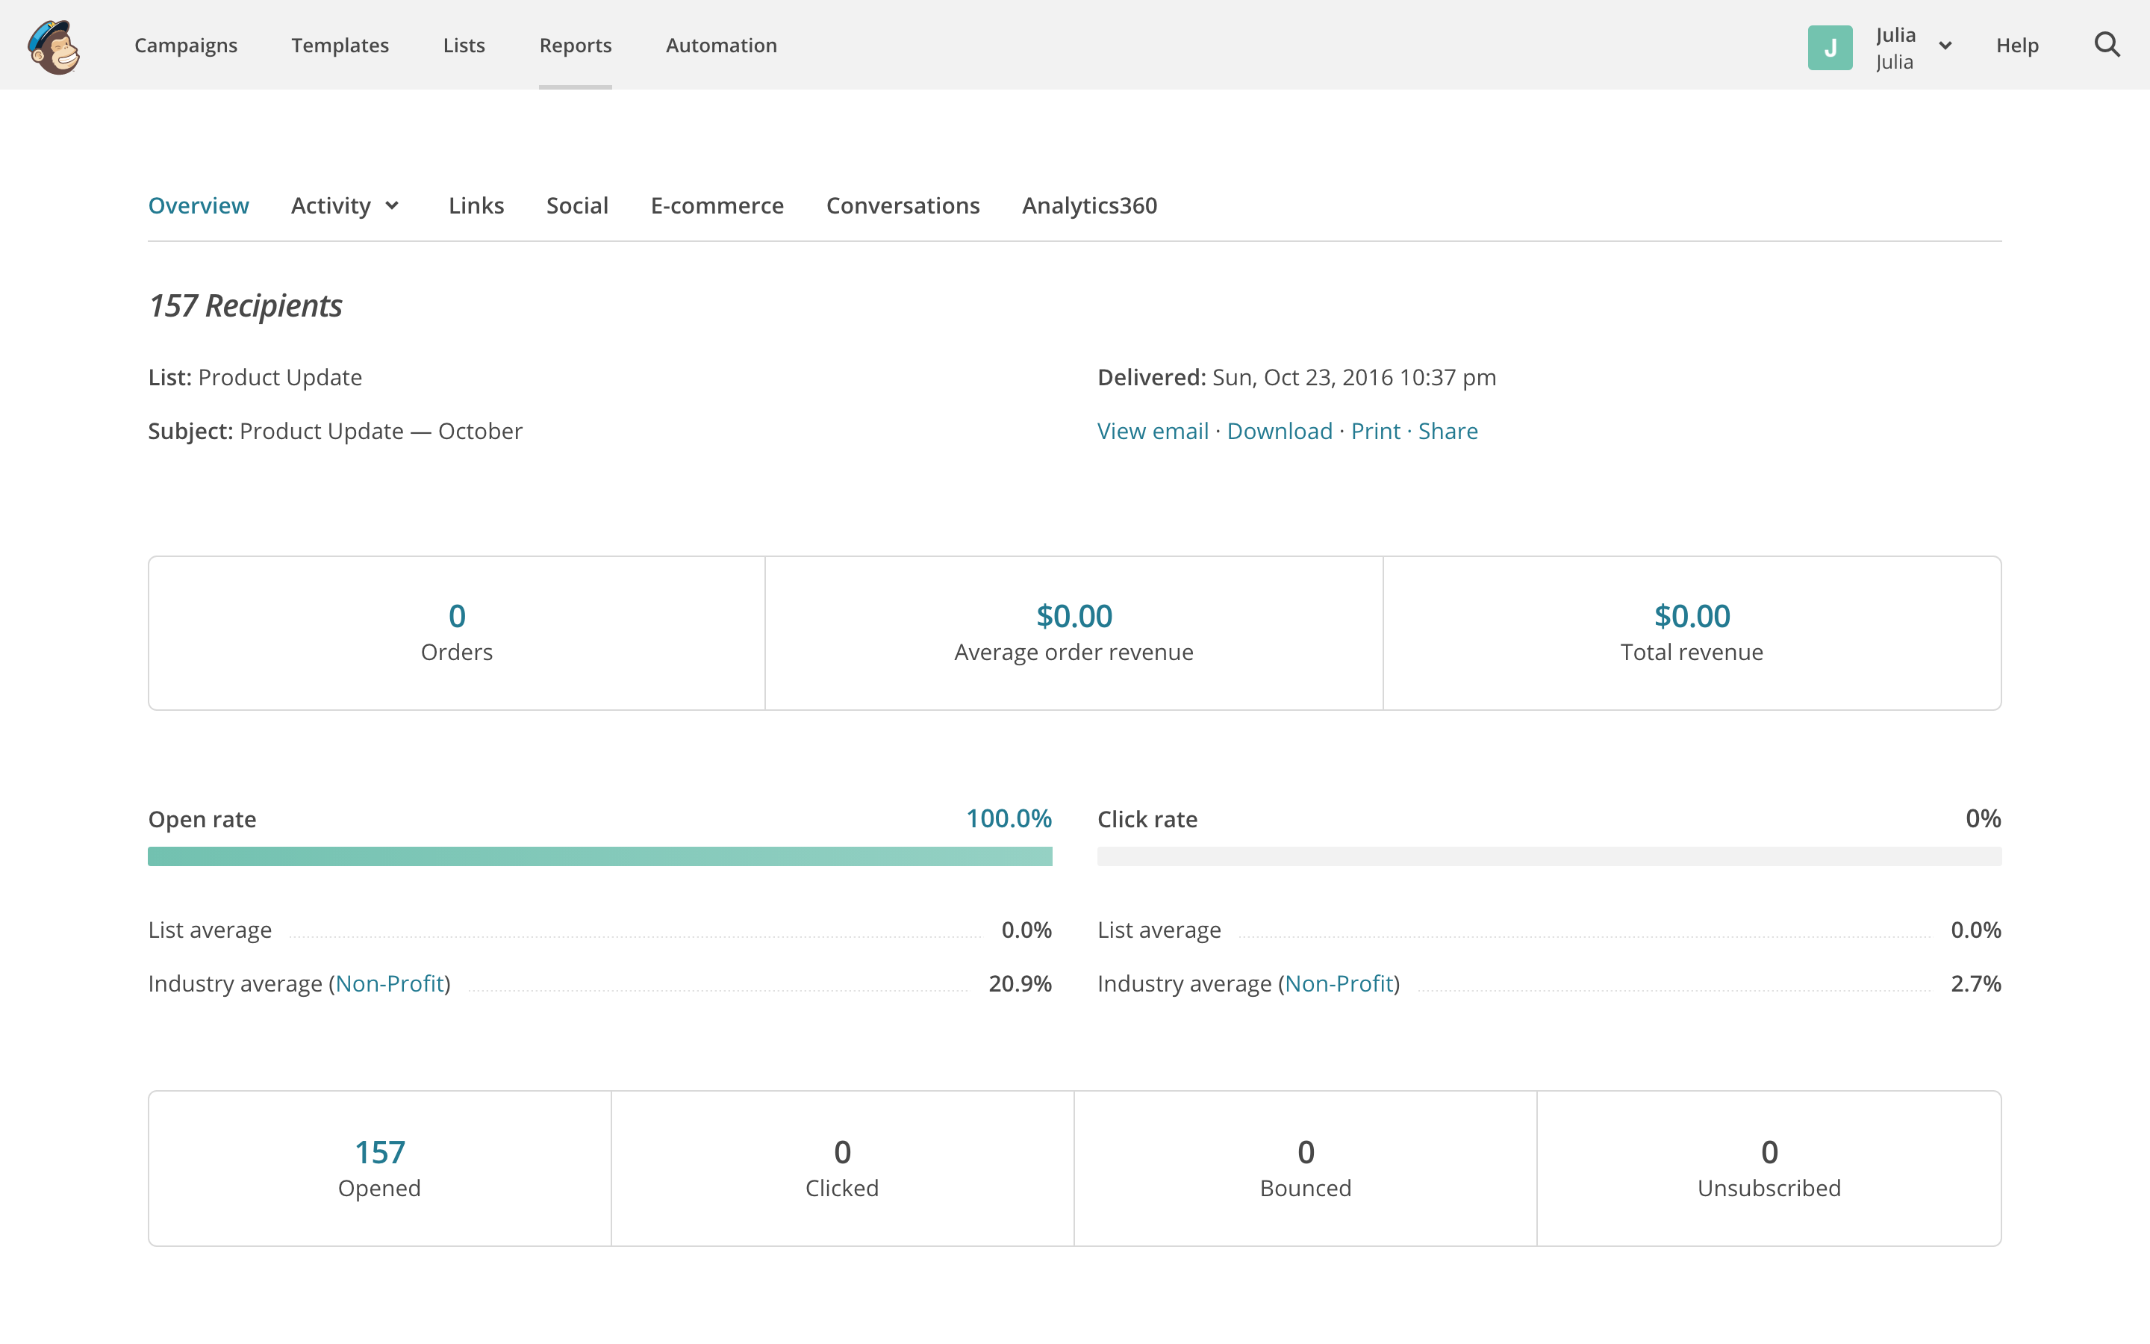This screenshot has height=1344, width=2150.
Task: Go to the Templates section
Action: tap(340, 46)
